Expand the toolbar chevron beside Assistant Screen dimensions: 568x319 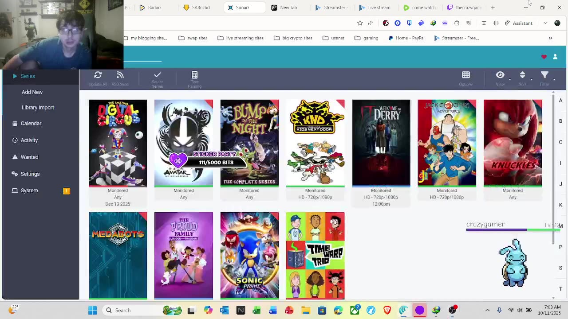(545, 23)
